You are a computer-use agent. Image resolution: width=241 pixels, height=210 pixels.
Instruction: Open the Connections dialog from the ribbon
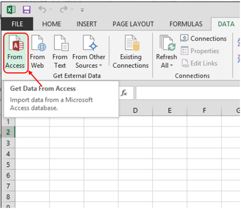point(203,38)
